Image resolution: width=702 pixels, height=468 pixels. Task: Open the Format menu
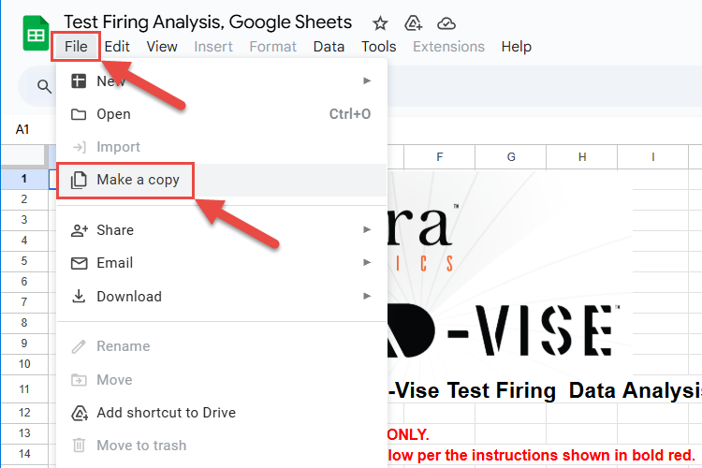[272, 47]
